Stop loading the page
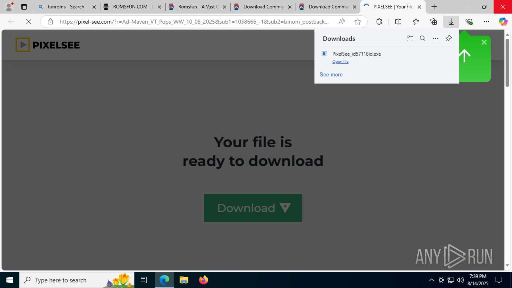512x288 pixels. click(x=29, y=22)
